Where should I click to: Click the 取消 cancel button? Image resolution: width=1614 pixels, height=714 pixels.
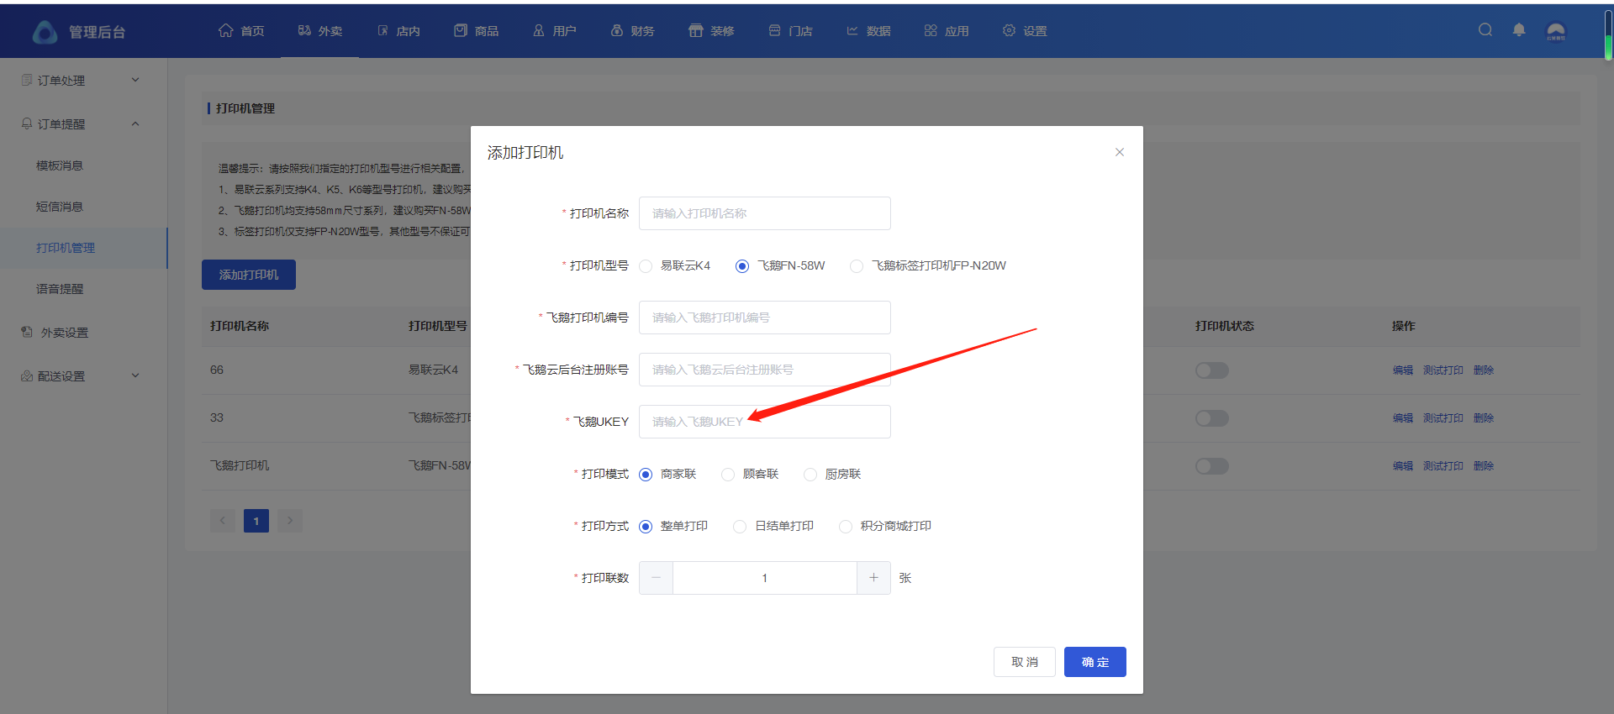point(1024,662)
